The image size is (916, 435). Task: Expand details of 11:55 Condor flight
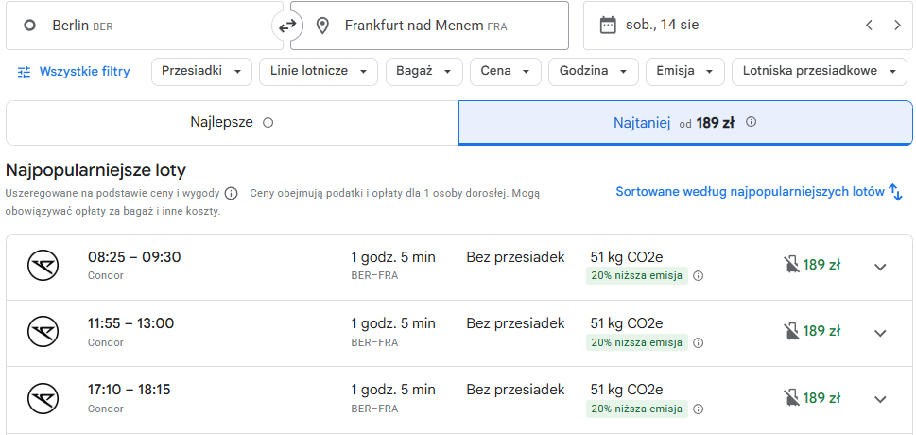tap(880, 333)
